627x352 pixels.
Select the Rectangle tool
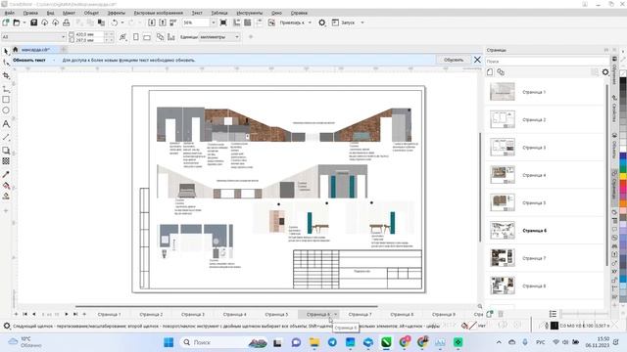(x=6, y=100)
